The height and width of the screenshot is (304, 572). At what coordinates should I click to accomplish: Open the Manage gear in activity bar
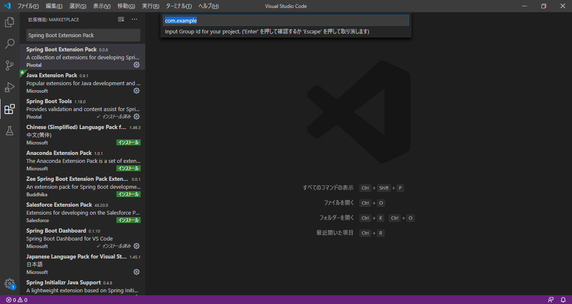(10, 284)
